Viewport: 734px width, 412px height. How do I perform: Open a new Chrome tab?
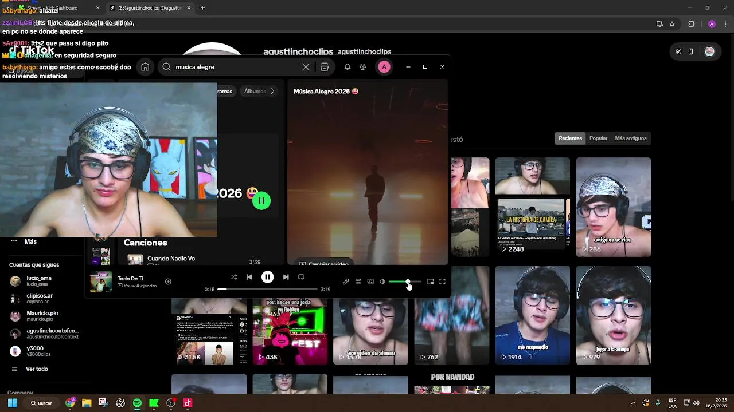pyautogui.click(x=202, y=8)
